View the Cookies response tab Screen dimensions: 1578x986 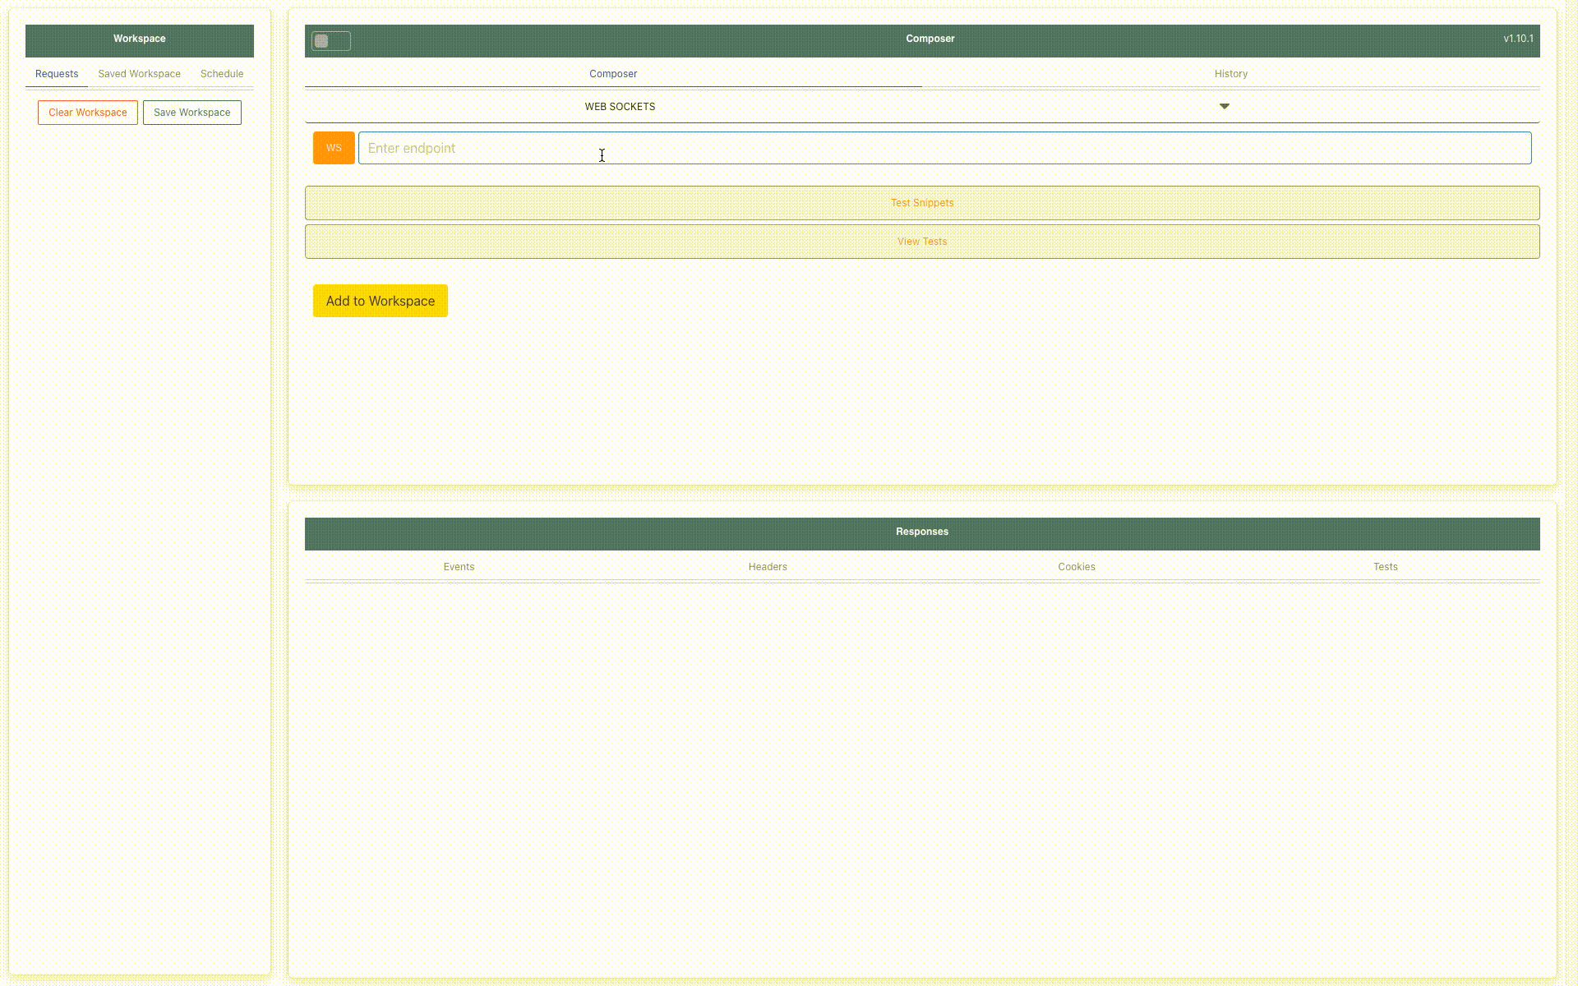tap(1076, 567)
